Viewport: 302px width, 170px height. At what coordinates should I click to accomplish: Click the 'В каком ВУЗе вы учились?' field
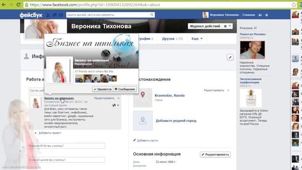click(x=67, y=146)
